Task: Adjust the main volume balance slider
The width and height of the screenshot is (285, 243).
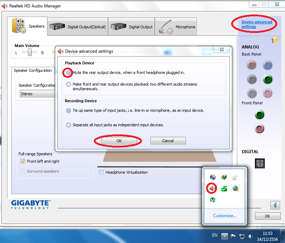Action: 30,52
